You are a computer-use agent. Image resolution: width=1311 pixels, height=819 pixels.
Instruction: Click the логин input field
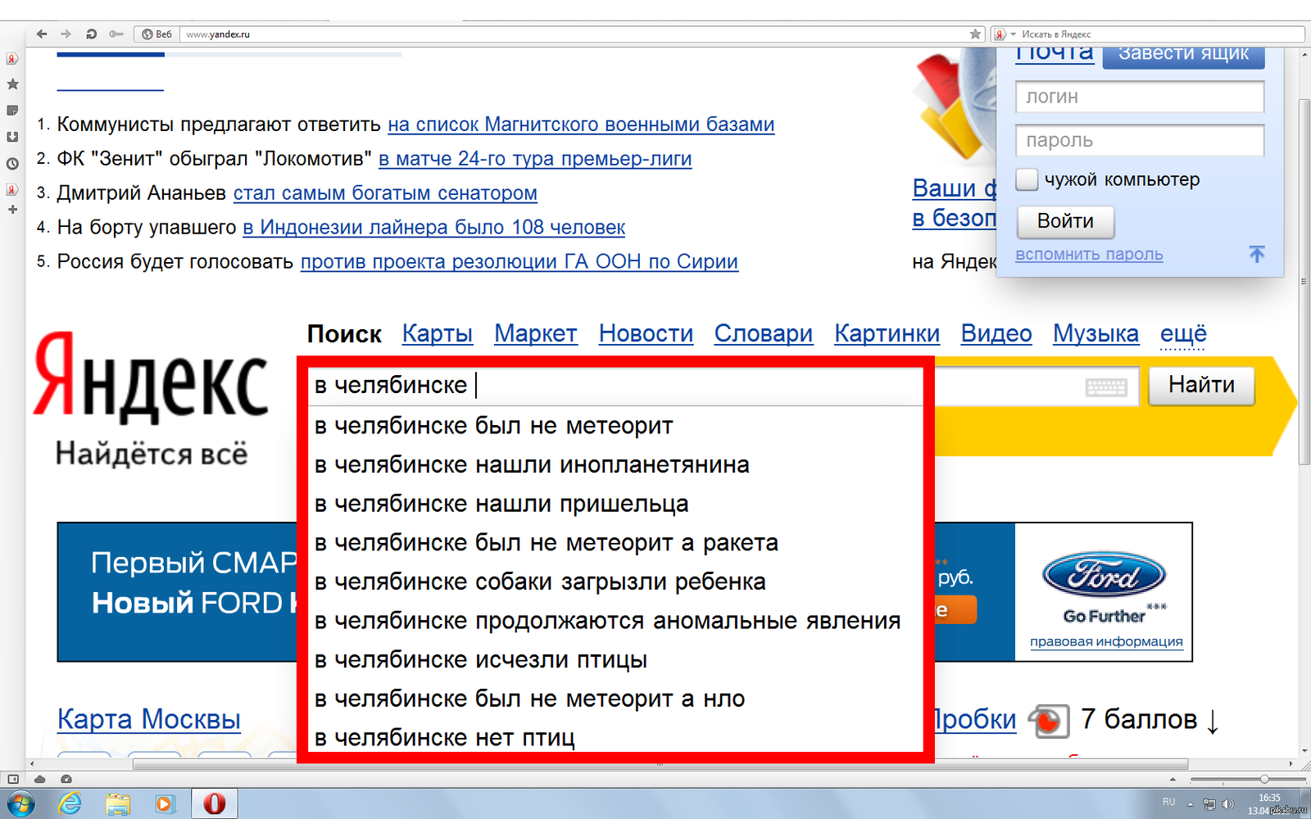1140,97
